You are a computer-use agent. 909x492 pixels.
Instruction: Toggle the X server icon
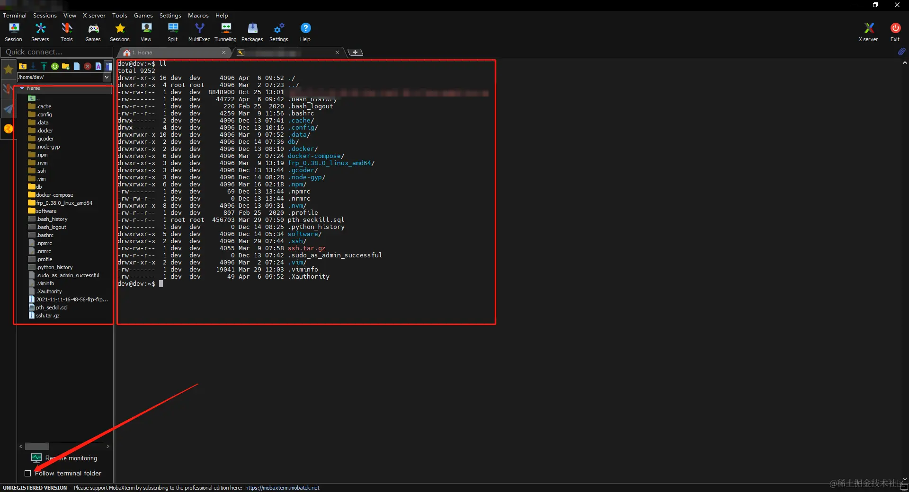pyautogui.click(x=868, y=32)
